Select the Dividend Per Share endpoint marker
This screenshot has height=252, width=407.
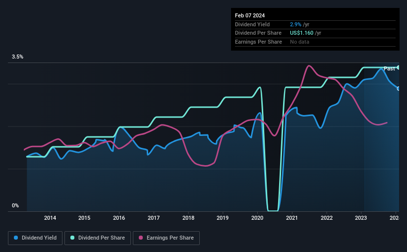(399, 67)
